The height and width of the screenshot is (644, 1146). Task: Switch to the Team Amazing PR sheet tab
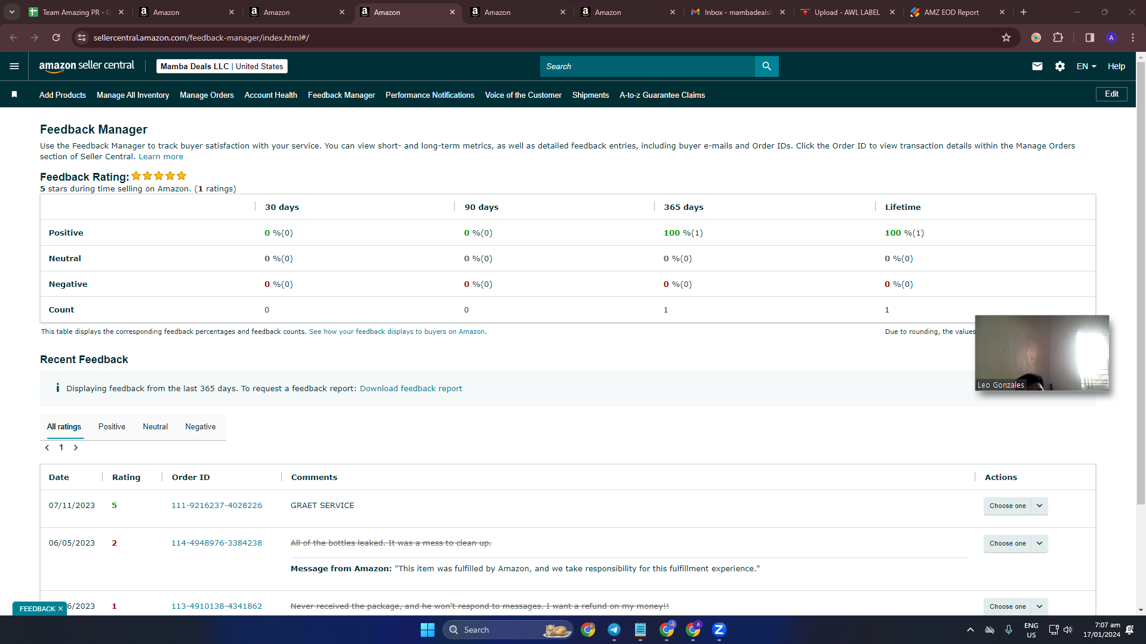(75, 12)
